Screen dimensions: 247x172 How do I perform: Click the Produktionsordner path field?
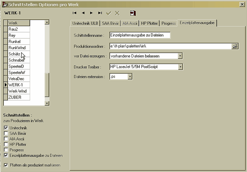171,46
